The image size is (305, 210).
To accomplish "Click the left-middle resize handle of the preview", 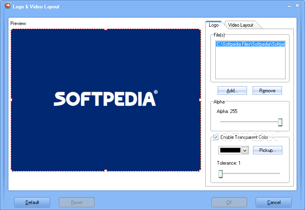I will (11, 100).
